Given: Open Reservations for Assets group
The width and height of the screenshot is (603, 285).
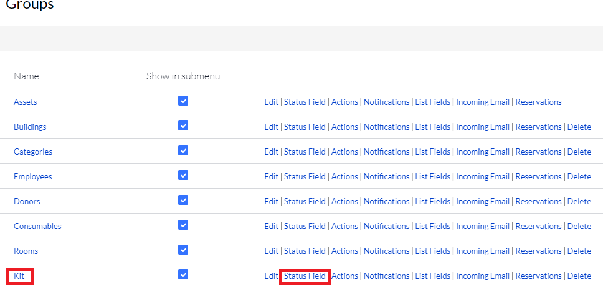Looking at the screenshot, I should pyautogui.click(x=538, y=102).
